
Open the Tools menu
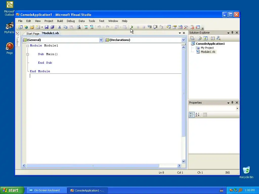pos(92,21)
